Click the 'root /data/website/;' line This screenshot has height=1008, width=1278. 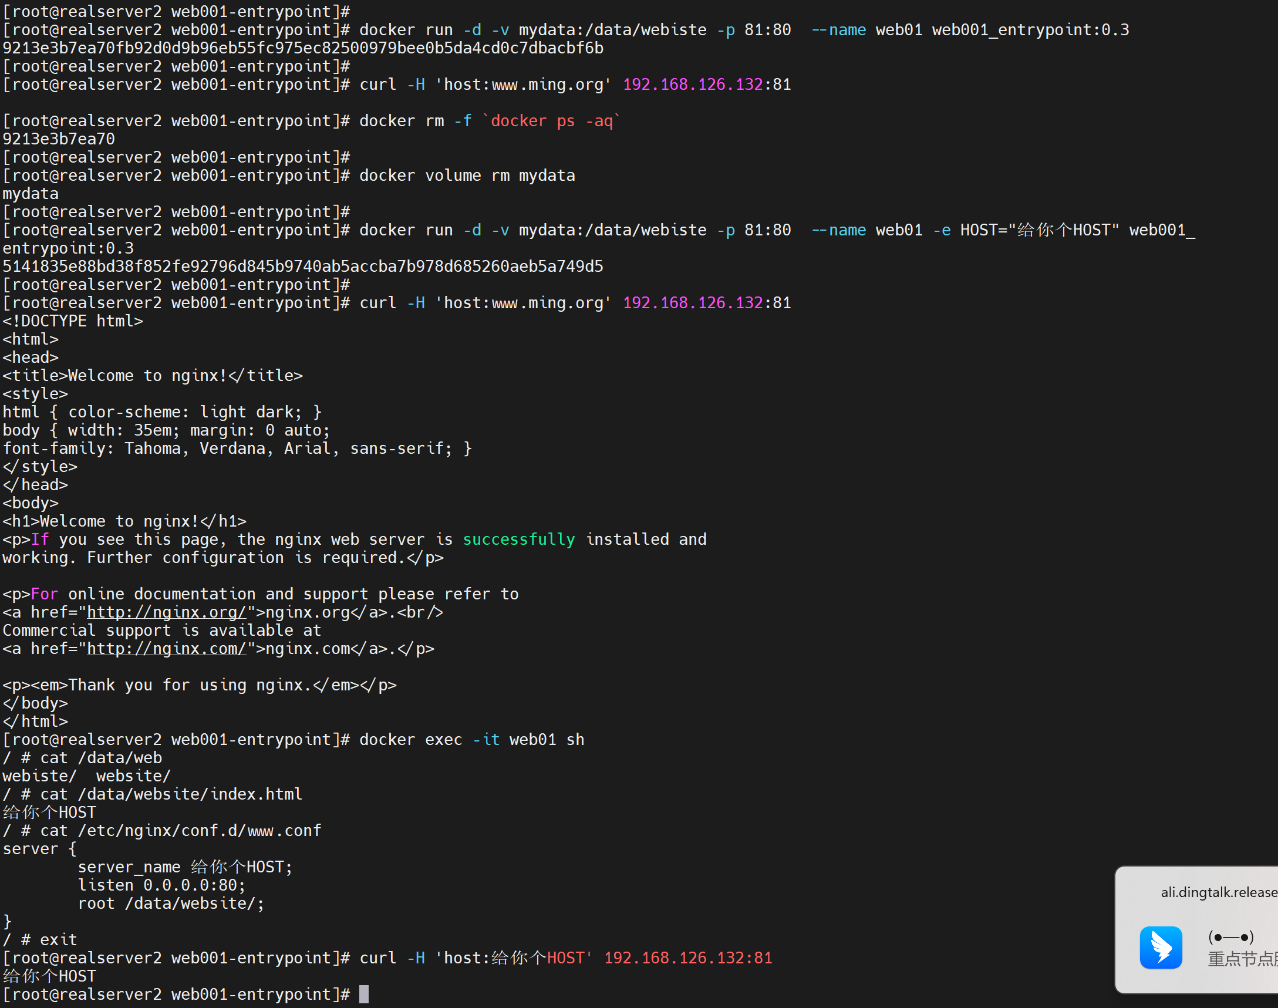[171, 904]
